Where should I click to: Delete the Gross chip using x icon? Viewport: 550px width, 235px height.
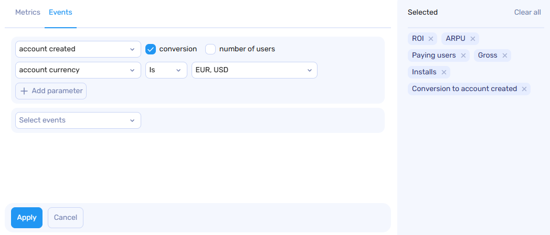coord(504,55)
